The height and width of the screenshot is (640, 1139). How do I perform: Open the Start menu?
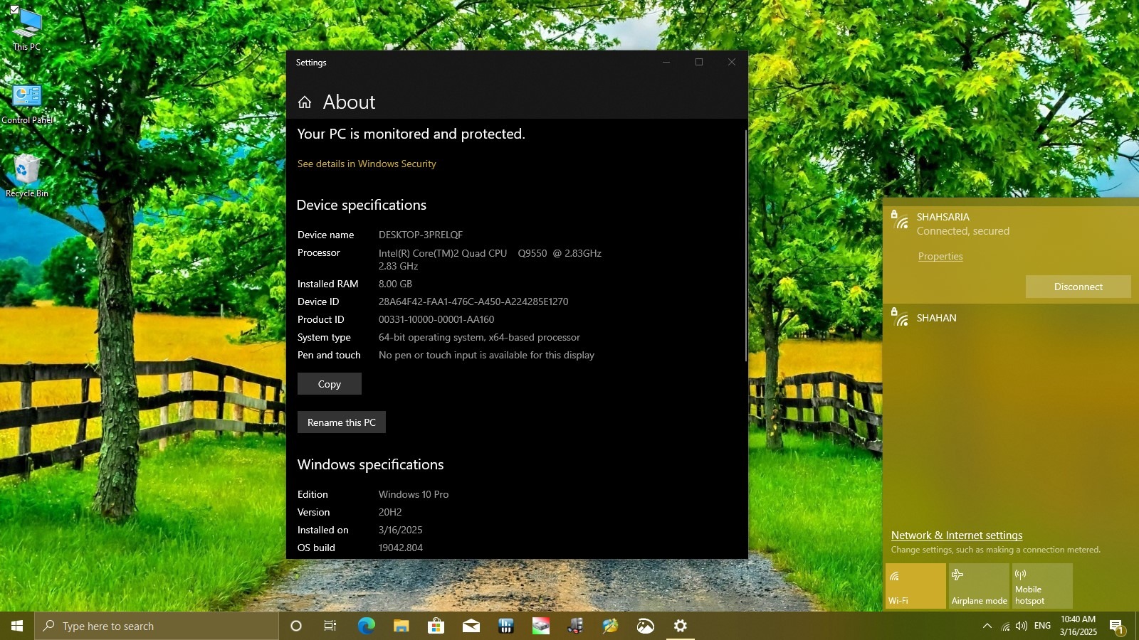(17, 626)
